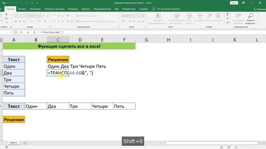Image resolution: width=266 pixels, height=149 pixels.
Task: Click the increase font size icon
Action: point(44,16)
